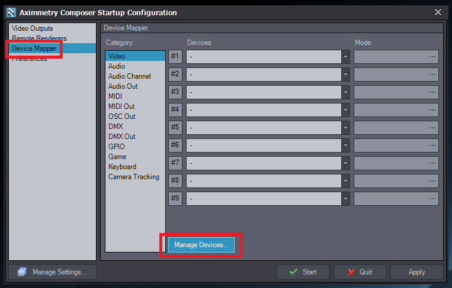Open Mode ellipsis for slot #6
The height and width of the screenshot is (288, 452).
(432, 145)
